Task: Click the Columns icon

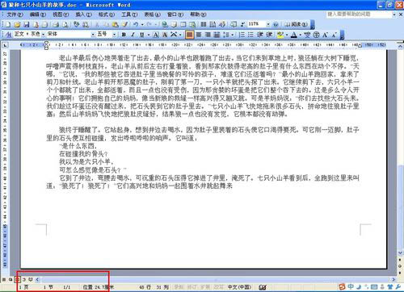Action: pyautogui.click(x=204, y=24)
